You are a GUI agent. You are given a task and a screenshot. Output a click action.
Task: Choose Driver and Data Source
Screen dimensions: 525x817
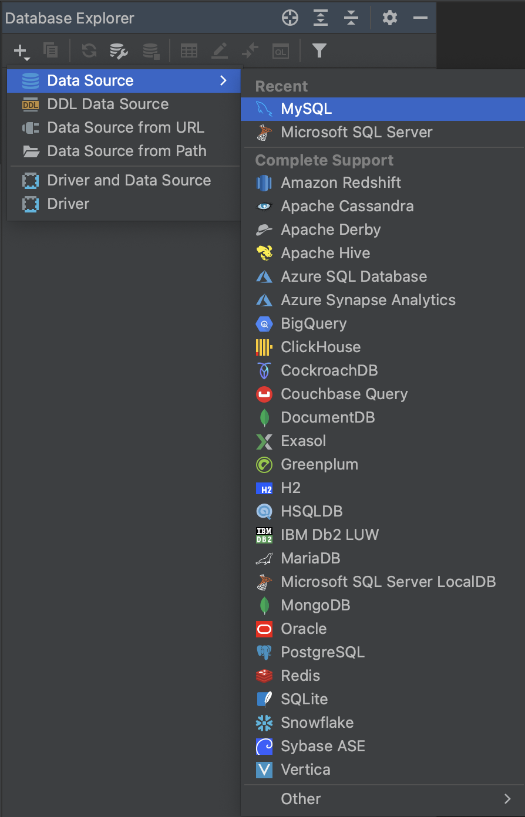point(124,180)
